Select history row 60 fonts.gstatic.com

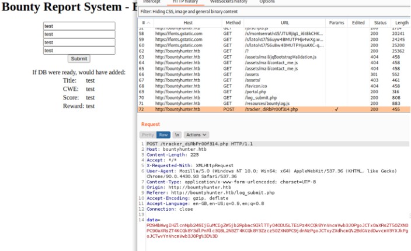tap(274, 45)
